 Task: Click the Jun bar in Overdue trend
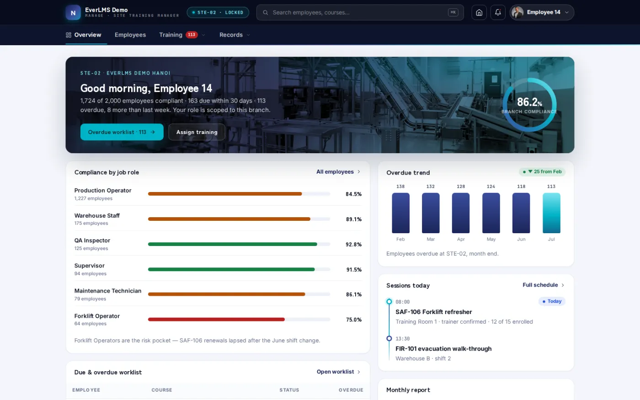521,213
